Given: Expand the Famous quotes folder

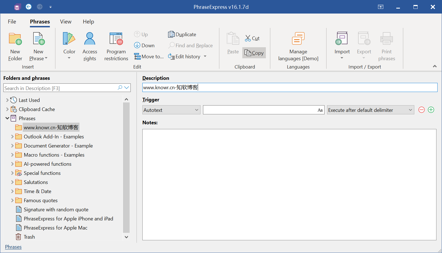Looking at the screenshot, I should click(12, 200).
